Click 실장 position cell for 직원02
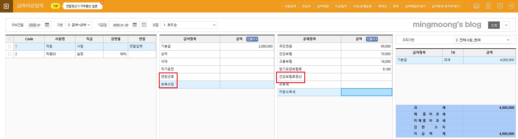 tap(89, 54)
